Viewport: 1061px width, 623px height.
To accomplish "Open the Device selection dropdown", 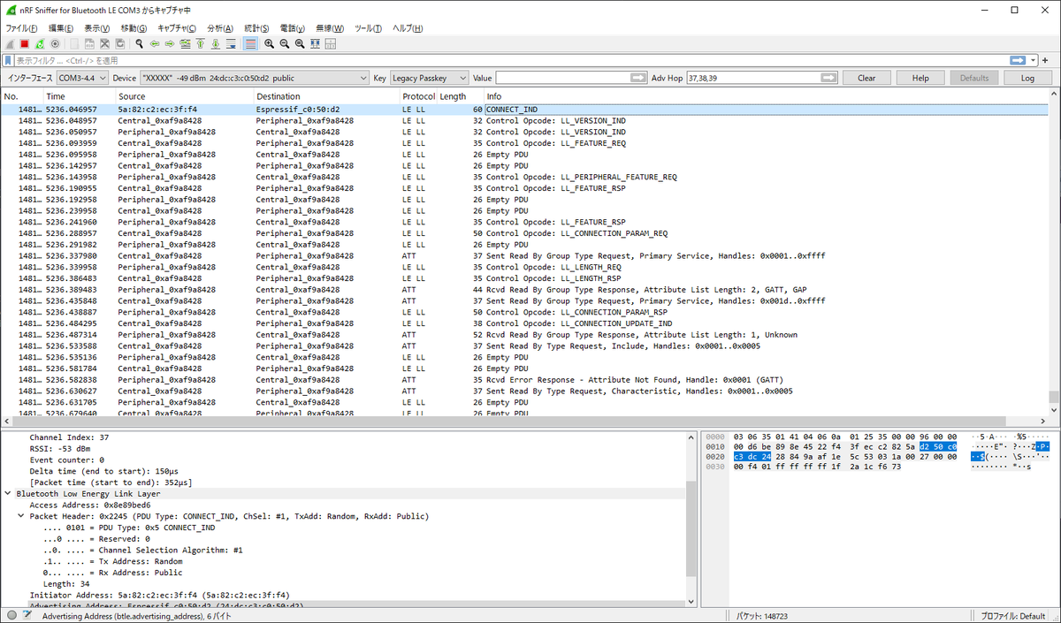I will (254, 78).
